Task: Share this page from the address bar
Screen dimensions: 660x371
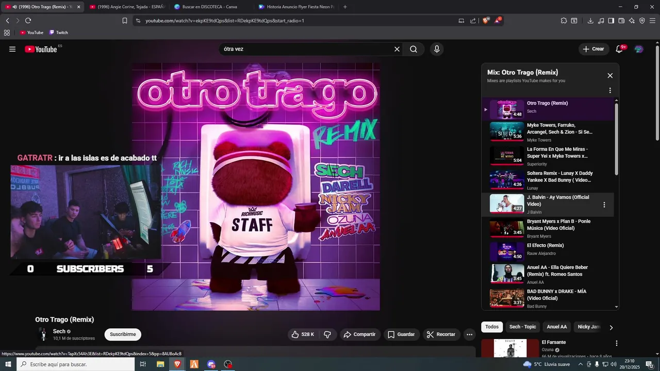Action: coord(473,21)
